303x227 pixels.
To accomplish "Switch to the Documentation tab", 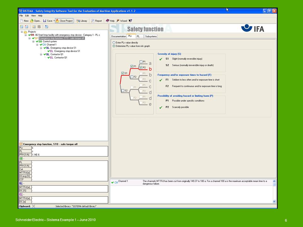I will coord(118,36).
